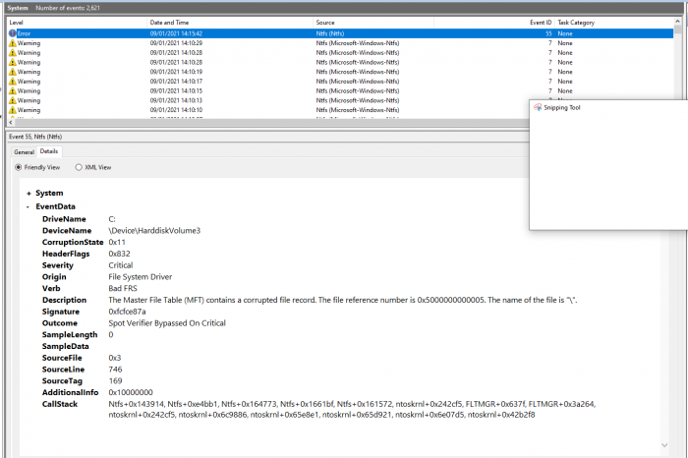The width and height of the screenshot is (688, 458).
Task: Select the Details tab
Action: pyautogui.click(x=49, y=152)
